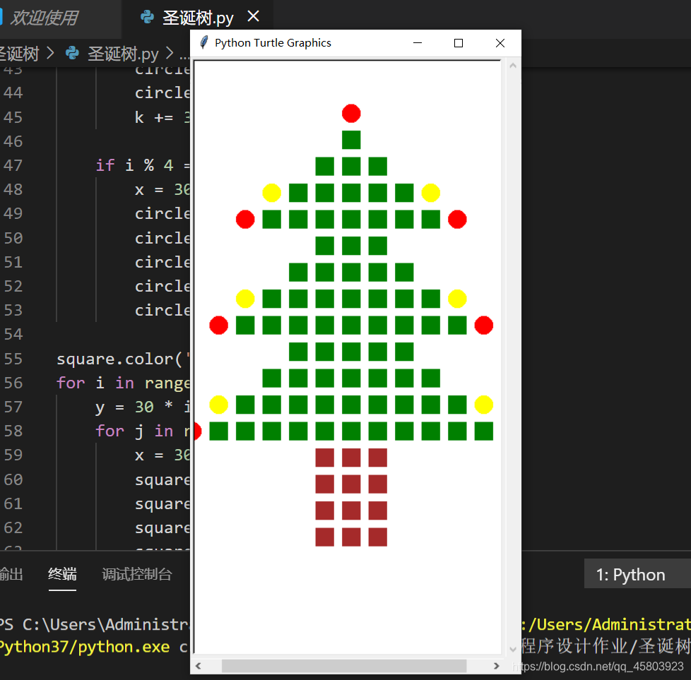Click Python icon in breadcrumb path

tap(72, 53)
